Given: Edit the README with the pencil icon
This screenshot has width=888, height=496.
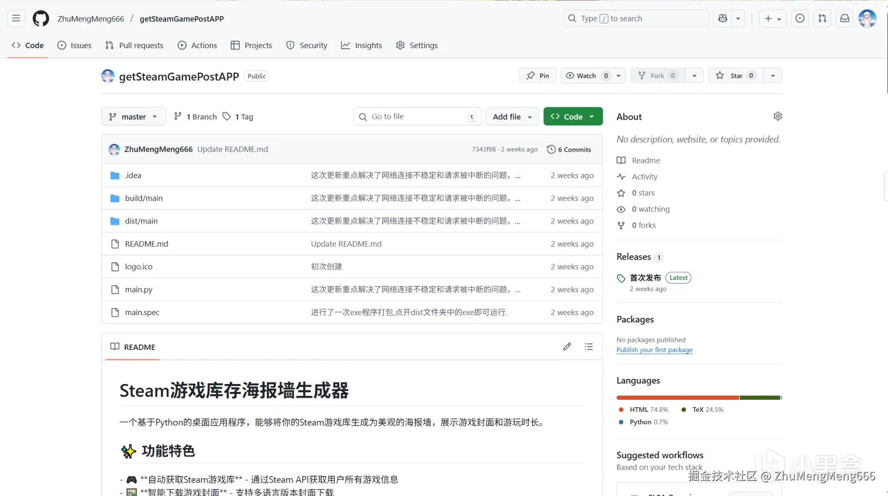Looking at the screenshot, I should (x=567, y=347).
